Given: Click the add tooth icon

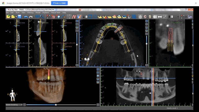Looking at the screenshot, I should click(x=58, y=16).
